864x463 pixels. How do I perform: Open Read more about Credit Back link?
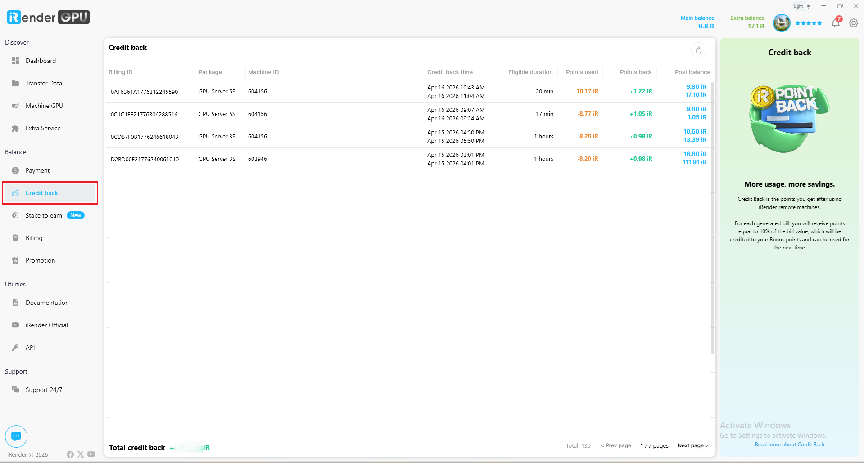[789, 445]
